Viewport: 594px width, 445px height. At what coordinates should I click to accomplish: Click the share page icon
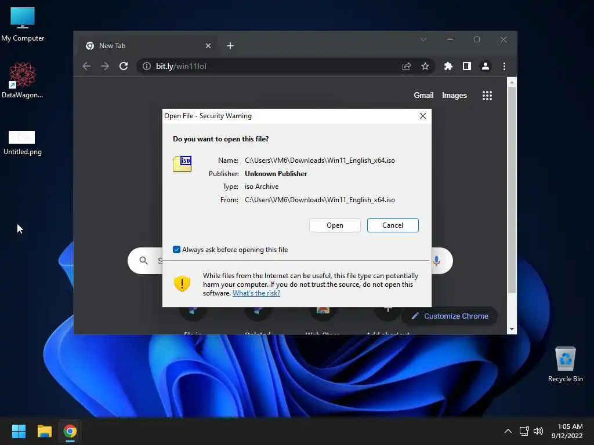click(407, 66)
